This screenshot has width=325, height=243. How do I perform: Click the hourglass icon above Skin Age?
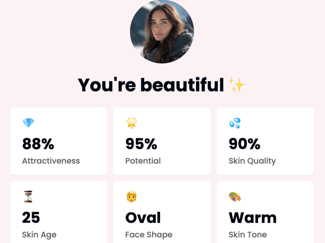click(x=28, y=196)
